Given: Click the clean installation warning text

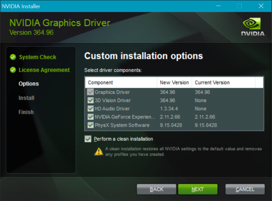Looking at the screenshot, I should pos(183,151).
